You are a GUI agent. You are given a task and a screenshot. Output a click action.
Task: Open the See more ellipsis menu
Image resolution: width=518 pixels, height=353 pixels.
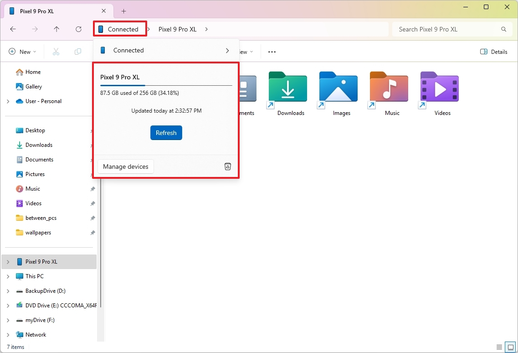(x=272, y=52)
